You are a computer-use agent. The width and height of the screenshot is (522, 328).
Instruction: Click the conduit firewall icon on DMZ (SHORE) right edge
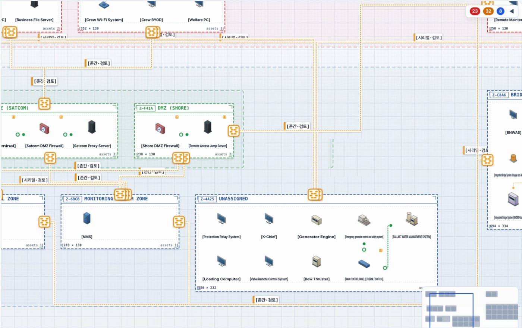click(x=233, y=130)
